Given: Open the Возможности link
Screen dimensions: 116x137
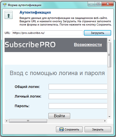Looking at the screenshot, I should pos(88,44).
